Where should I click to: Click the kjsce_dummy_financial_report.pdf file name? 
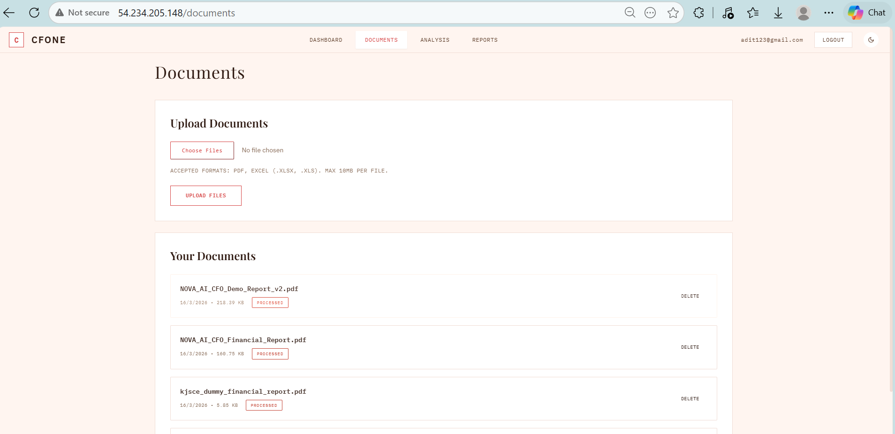(243, 391)
